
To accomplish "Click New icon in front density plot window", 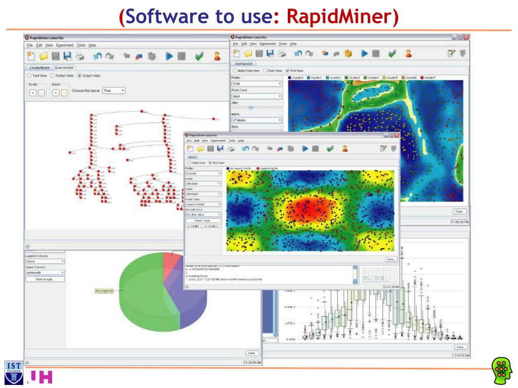I will click(x=191, y=149).
